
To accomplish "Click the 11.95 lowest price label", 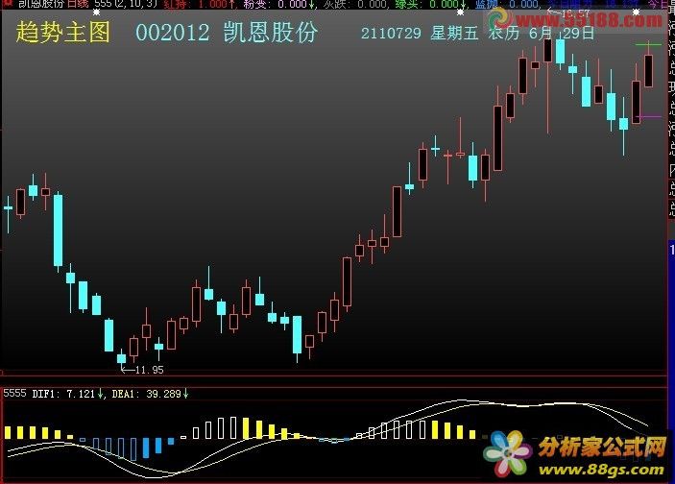I will 149,370.
